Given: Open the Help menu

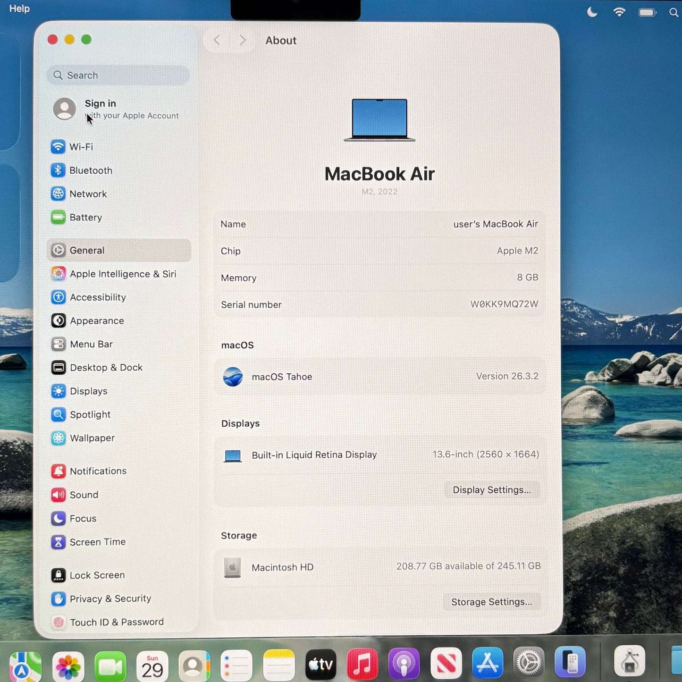Looking at the screenshot, I should [x=18, y=8].
